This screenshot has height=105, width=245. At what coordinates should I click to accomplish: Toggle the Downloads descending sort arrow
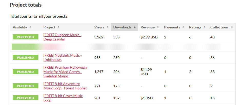135,27
